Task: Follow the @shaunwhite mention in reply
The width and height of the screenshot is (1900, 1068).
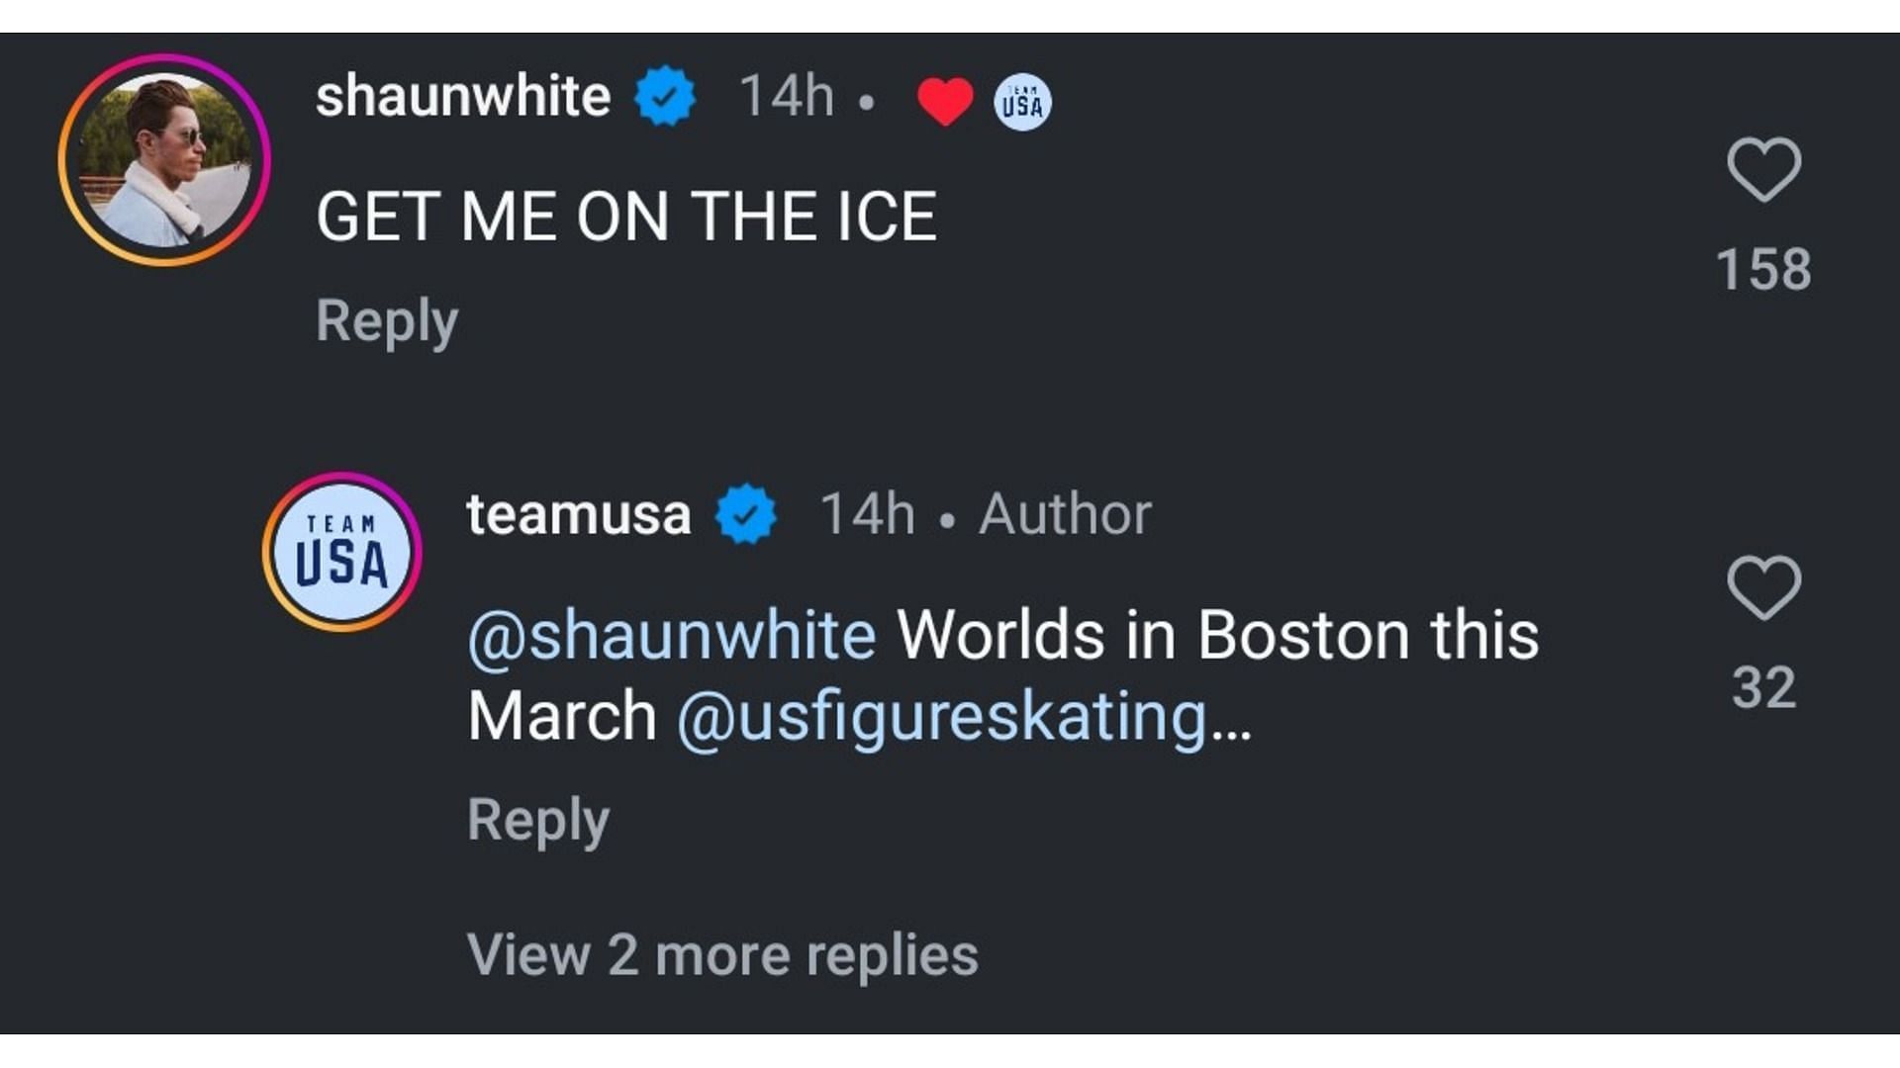Action: click(x=672, y=635)
